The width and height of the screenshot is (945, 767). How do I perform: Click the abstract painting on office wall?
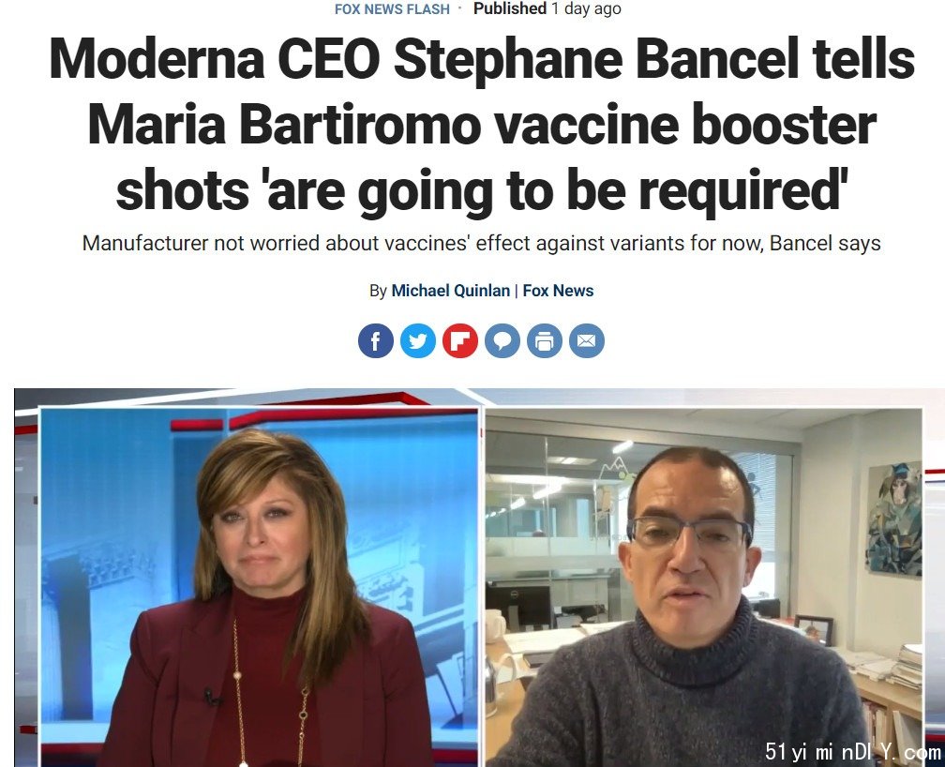[893, 520]
